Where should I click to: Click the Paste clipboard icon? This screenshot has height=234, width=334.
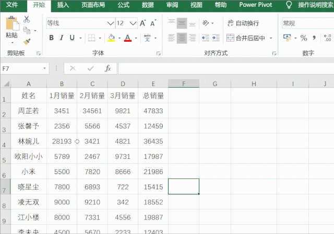[x=13, y=23]
